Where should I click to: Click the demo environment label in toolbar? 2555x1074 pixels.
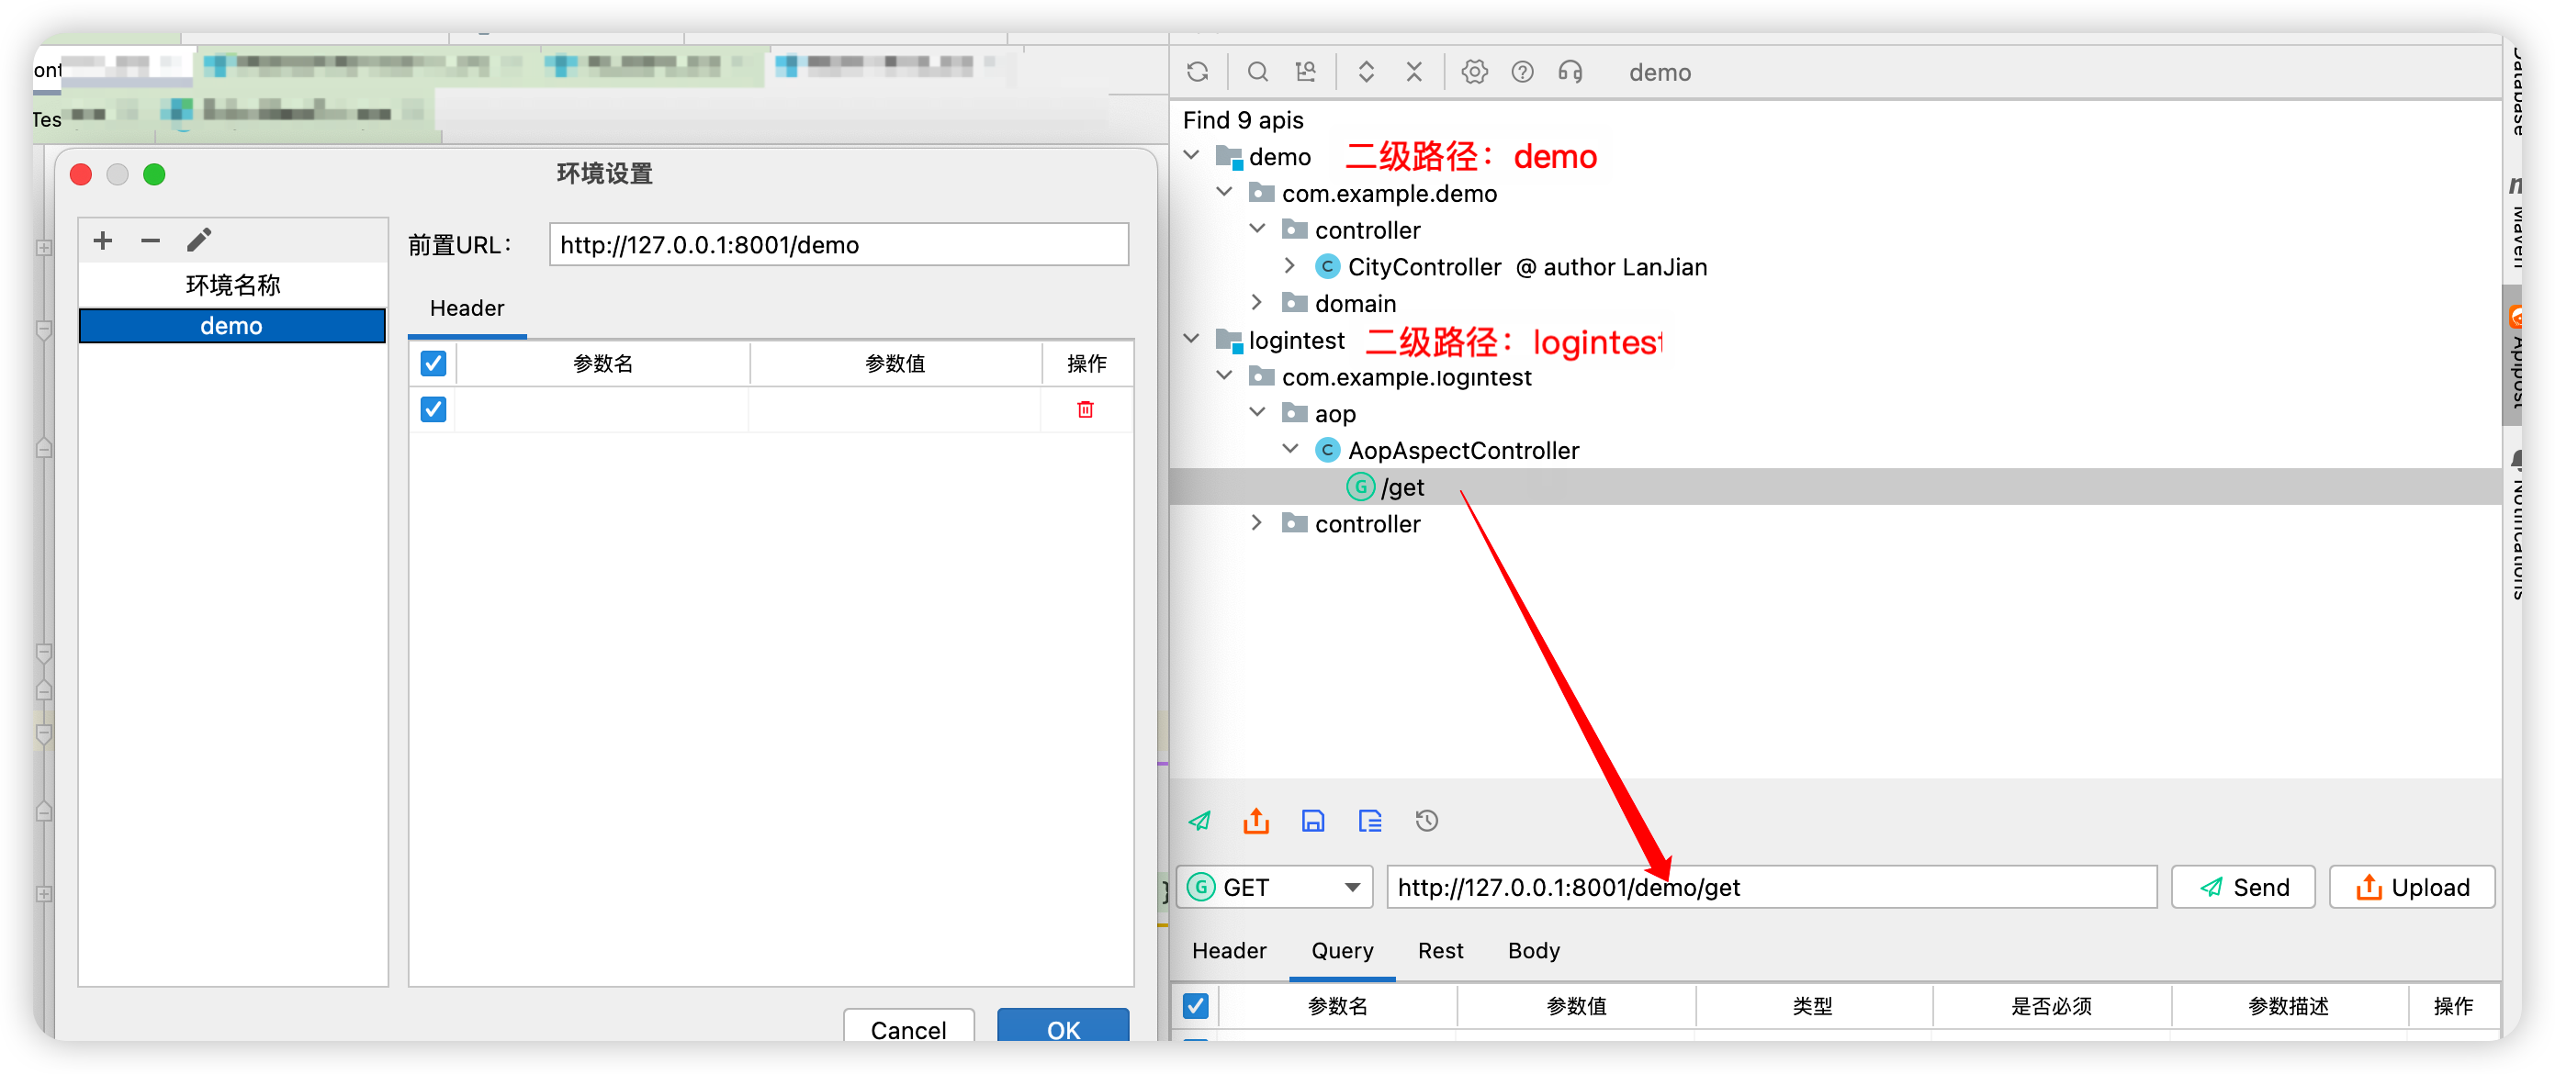[1660, 73]
